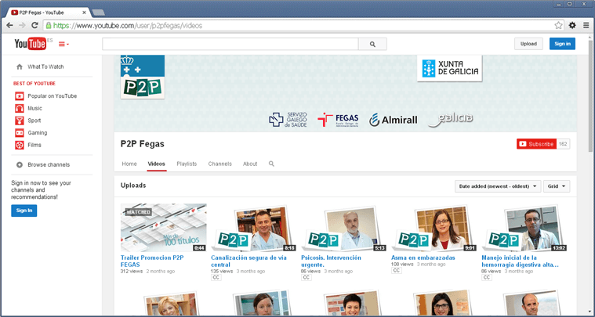Subscribe to the P2P Fegas channel
This screenshot has width=595, height=317.
pos(535,144)
